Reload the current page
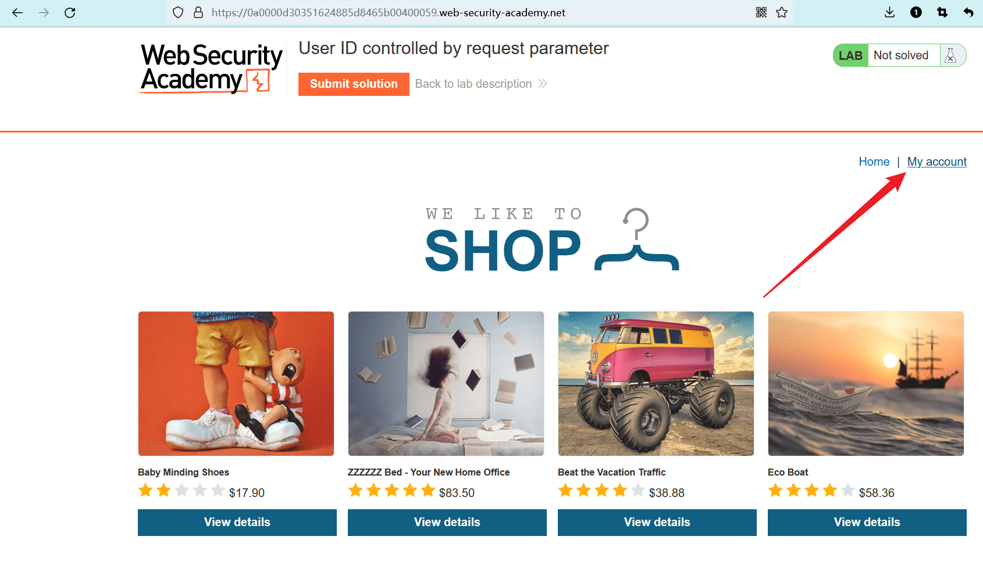983x561 pixels. (70, 13)
